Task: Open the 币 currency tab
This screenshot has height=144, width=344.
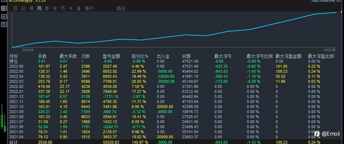Action: pyautogui.click(x=63, y=9)
